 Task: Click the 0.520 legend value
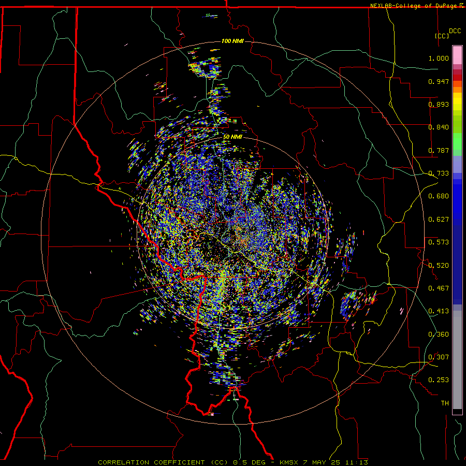coord(439,266)
